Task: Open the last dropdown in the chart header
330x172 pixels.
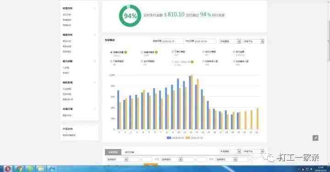Action: pos(253,41)
